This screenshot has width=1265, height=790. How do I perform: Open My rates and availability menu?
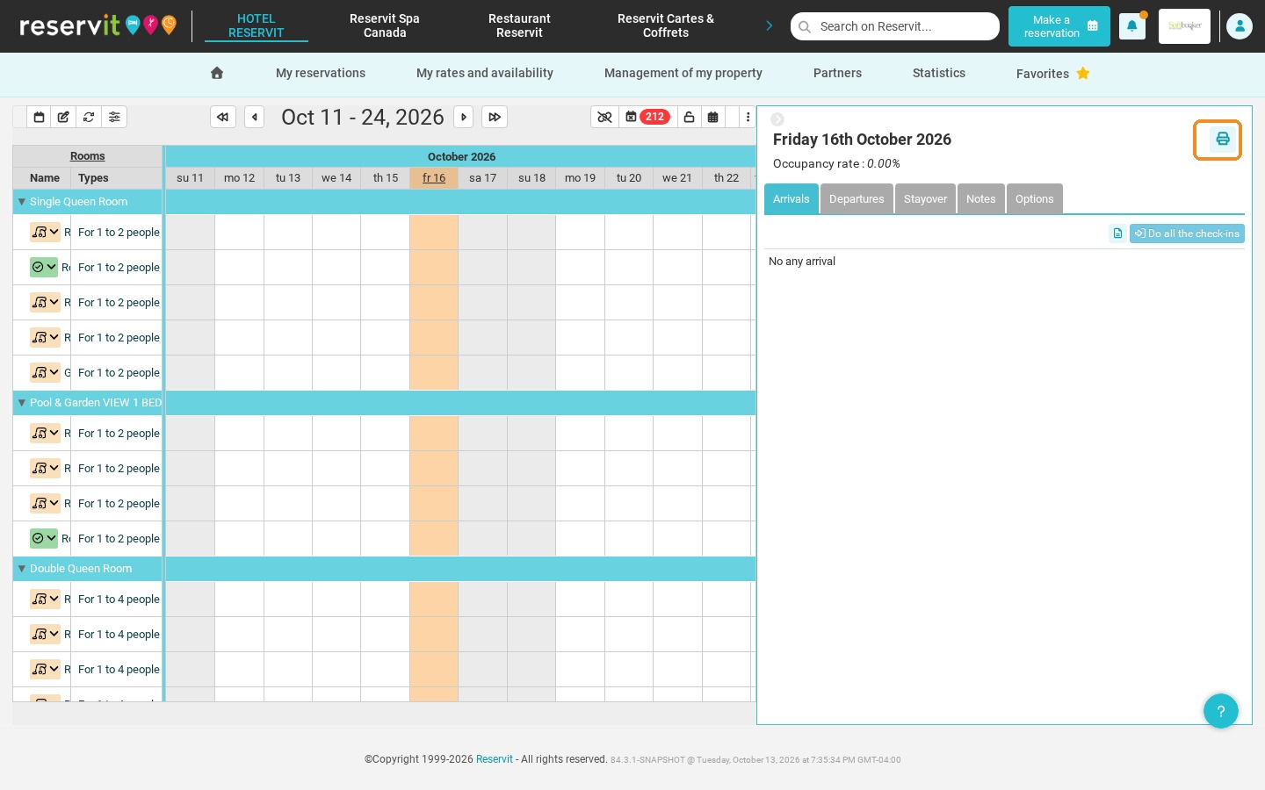click(485, 73)
